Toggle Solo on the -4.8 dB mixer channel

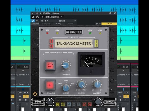26,97
